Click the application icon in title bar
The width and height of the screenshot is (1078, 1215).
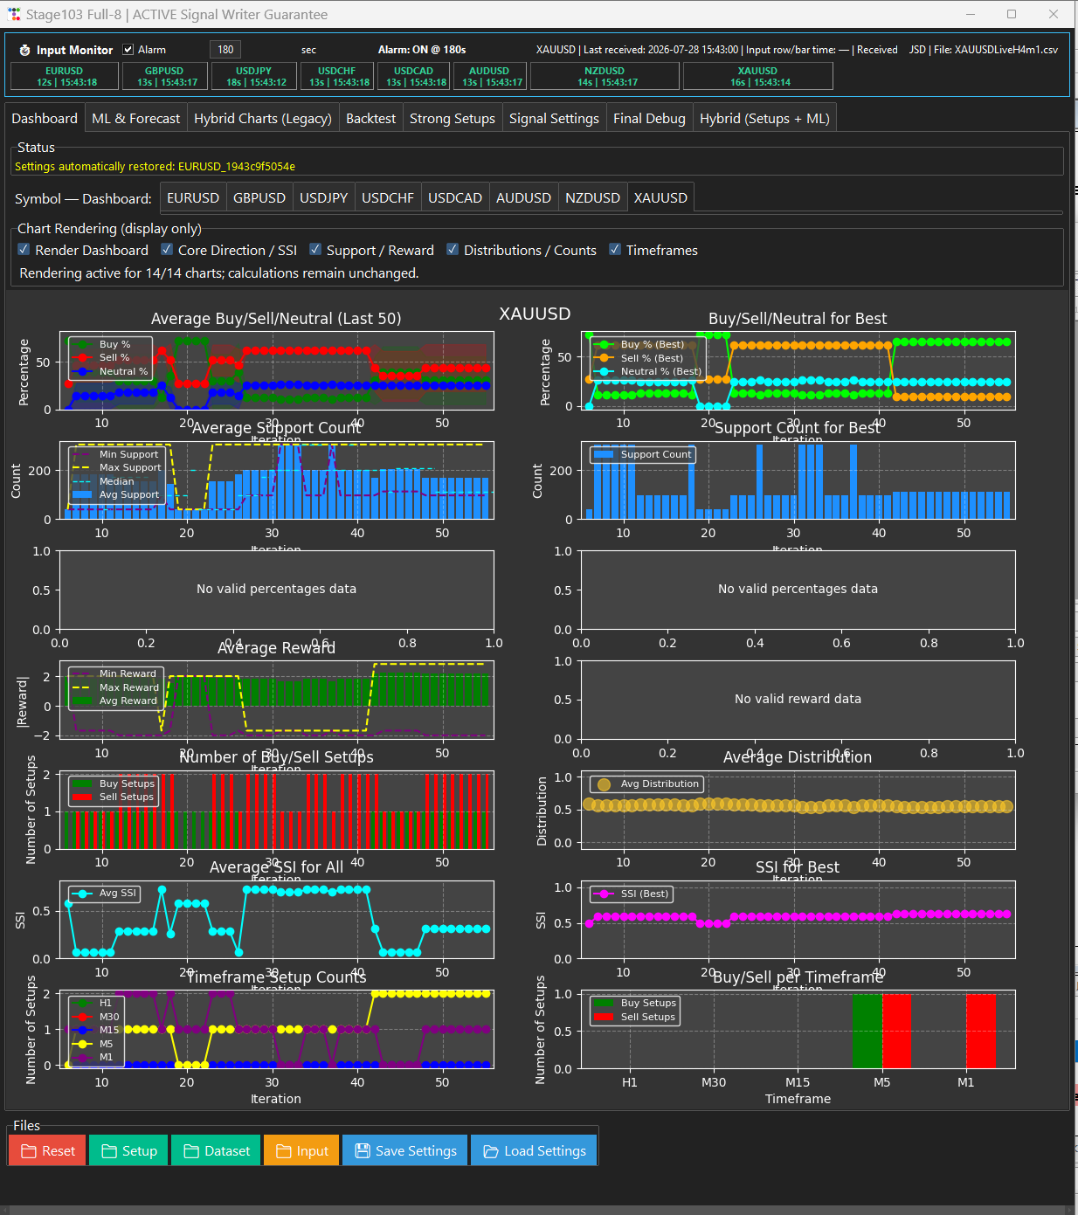pos(14,14)
